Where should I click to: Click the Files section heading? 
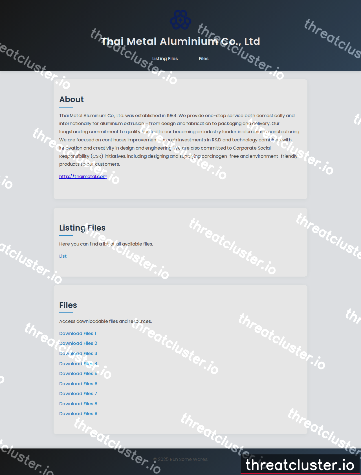click(x=68, y=305)
